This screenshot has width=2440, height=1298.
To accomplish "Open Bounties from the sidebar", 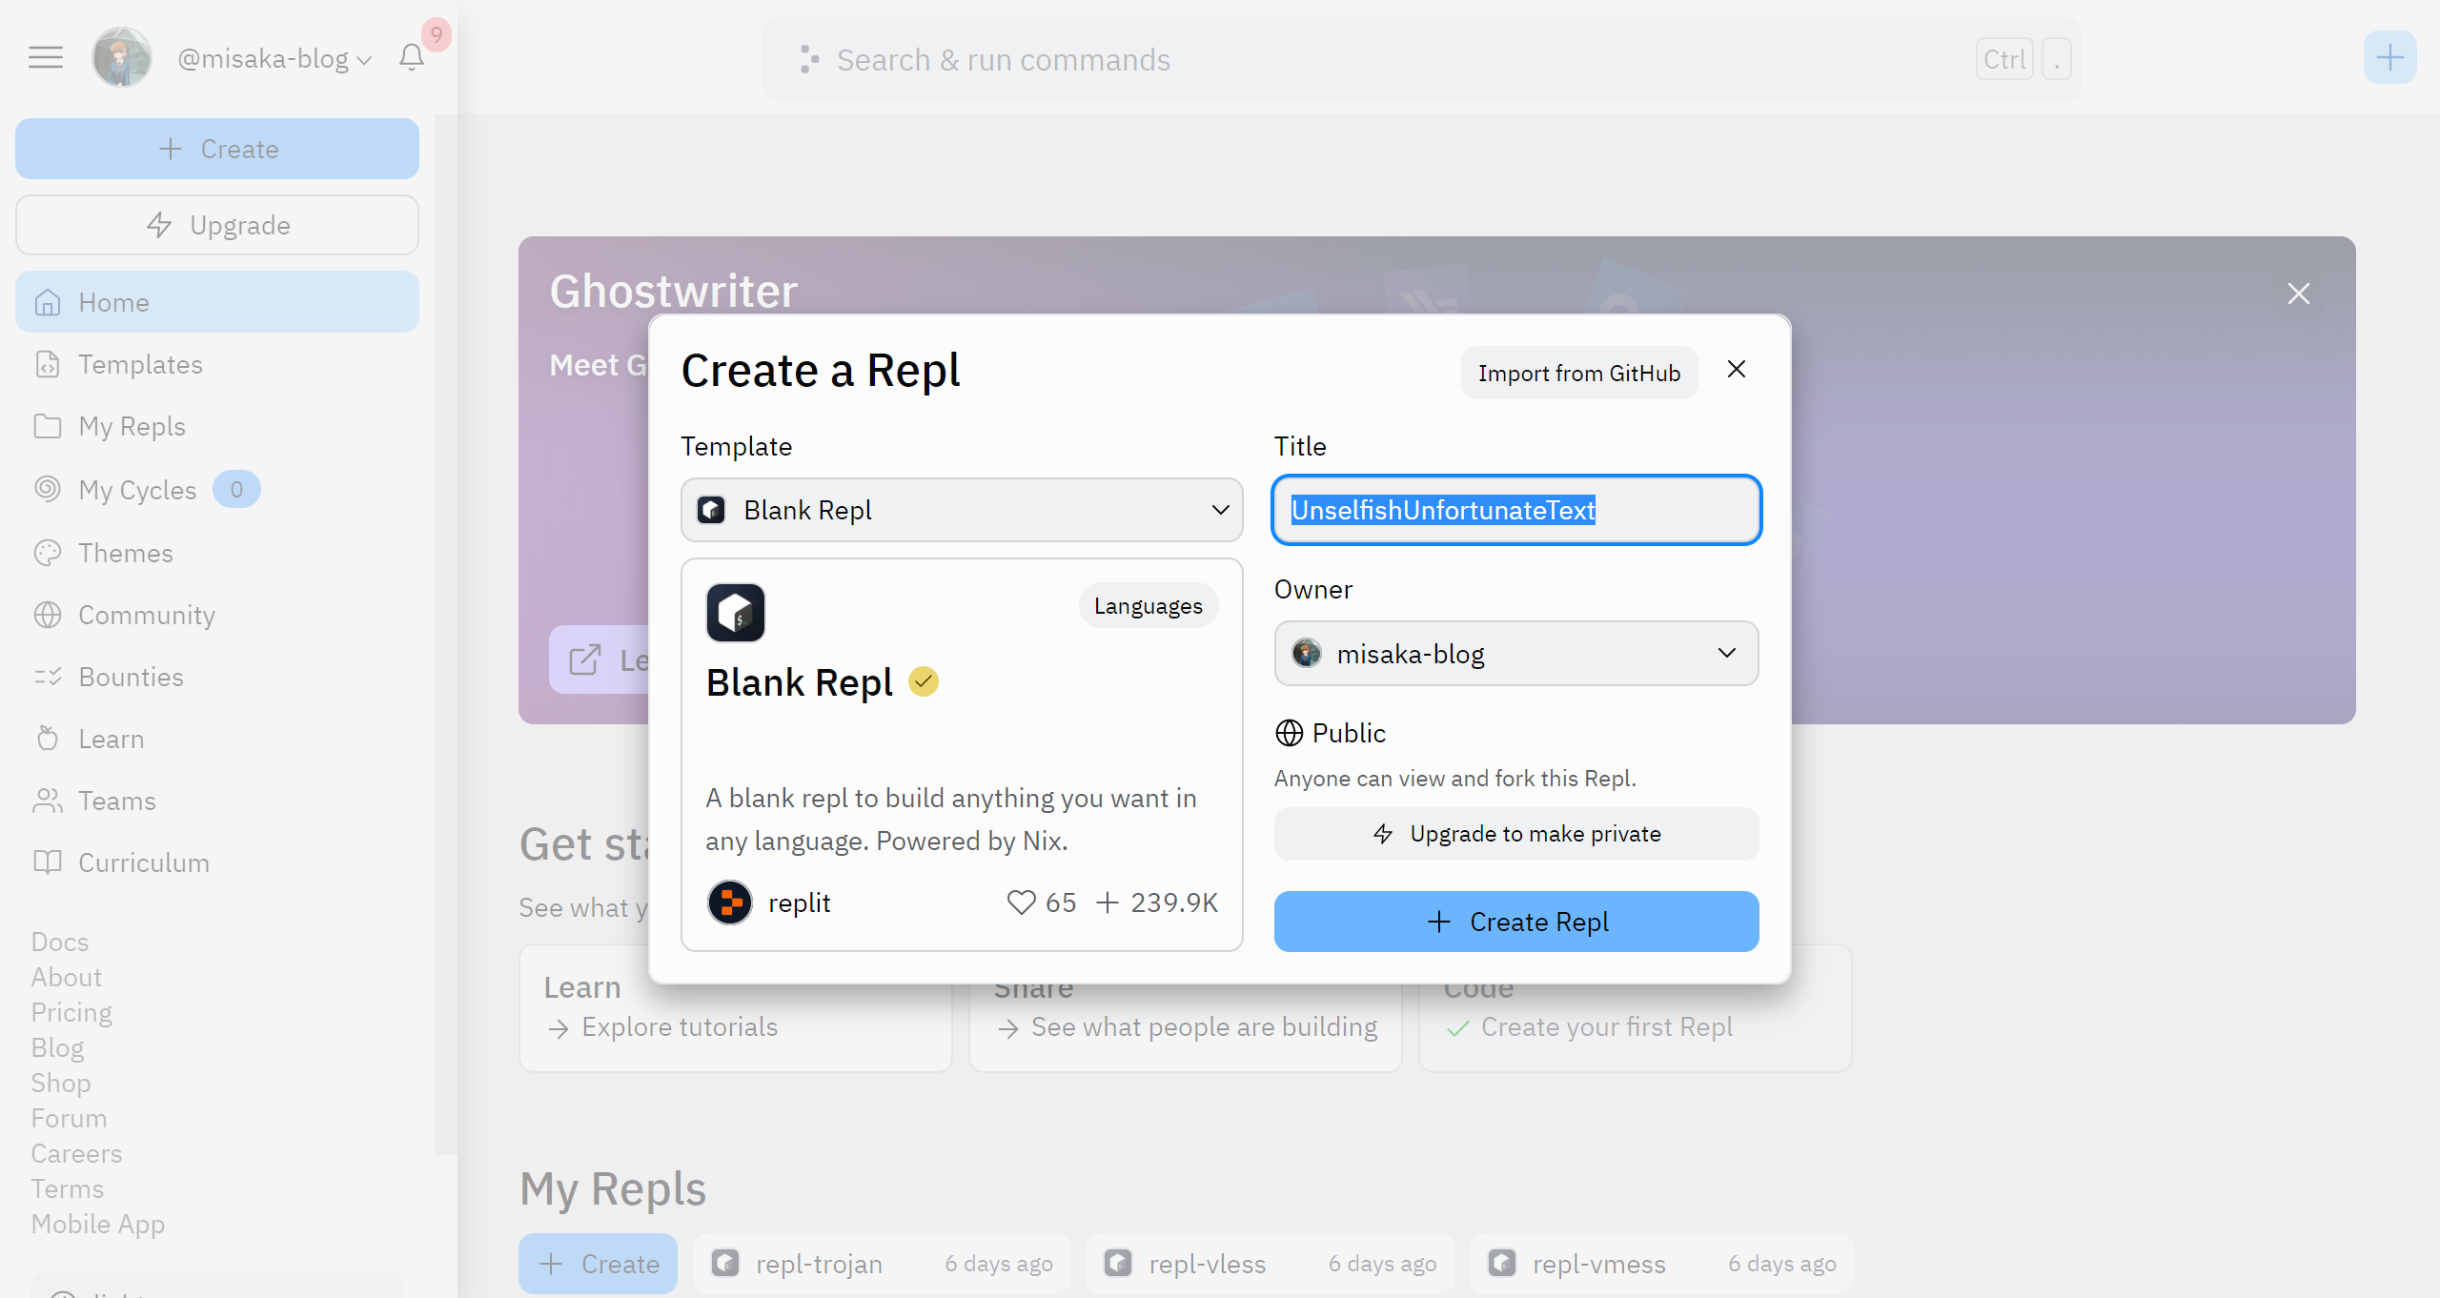I will tap(131, 677).
